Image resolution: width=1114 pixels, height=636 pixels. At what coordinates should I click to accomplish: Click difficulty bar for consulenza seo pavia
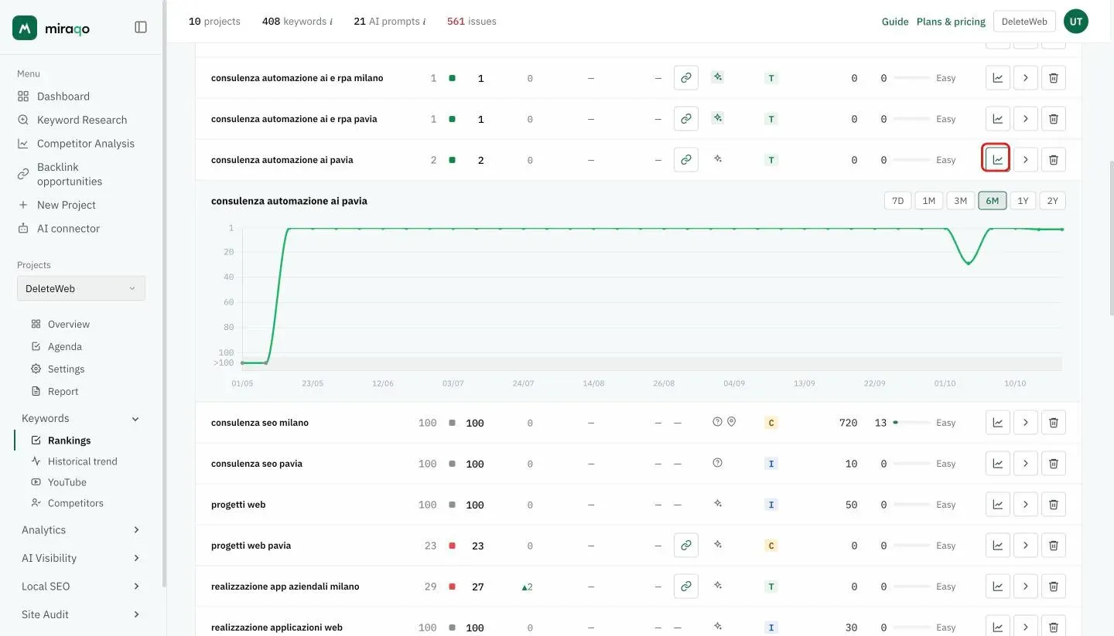(911, 464)
